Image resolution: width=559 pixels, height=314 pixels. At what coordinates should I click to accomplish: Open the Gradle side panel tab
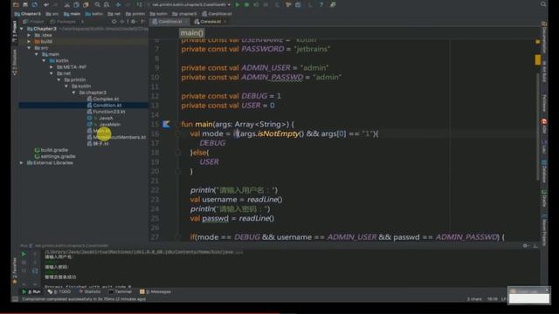[544, 198]
